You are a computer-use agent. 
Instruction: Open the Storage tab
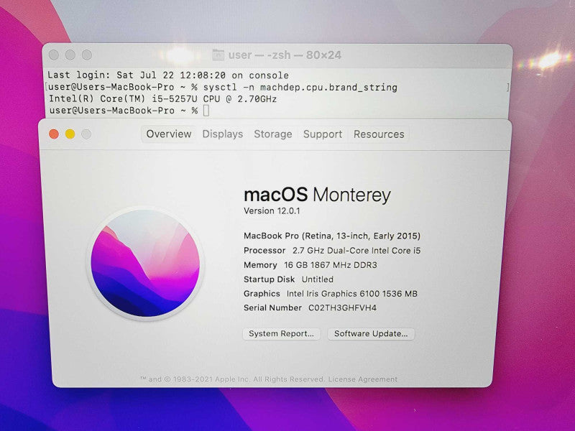tap(273, 134)
